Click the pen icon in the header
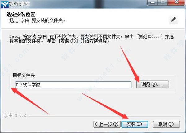The image size is (186, 133). [173, 20]
